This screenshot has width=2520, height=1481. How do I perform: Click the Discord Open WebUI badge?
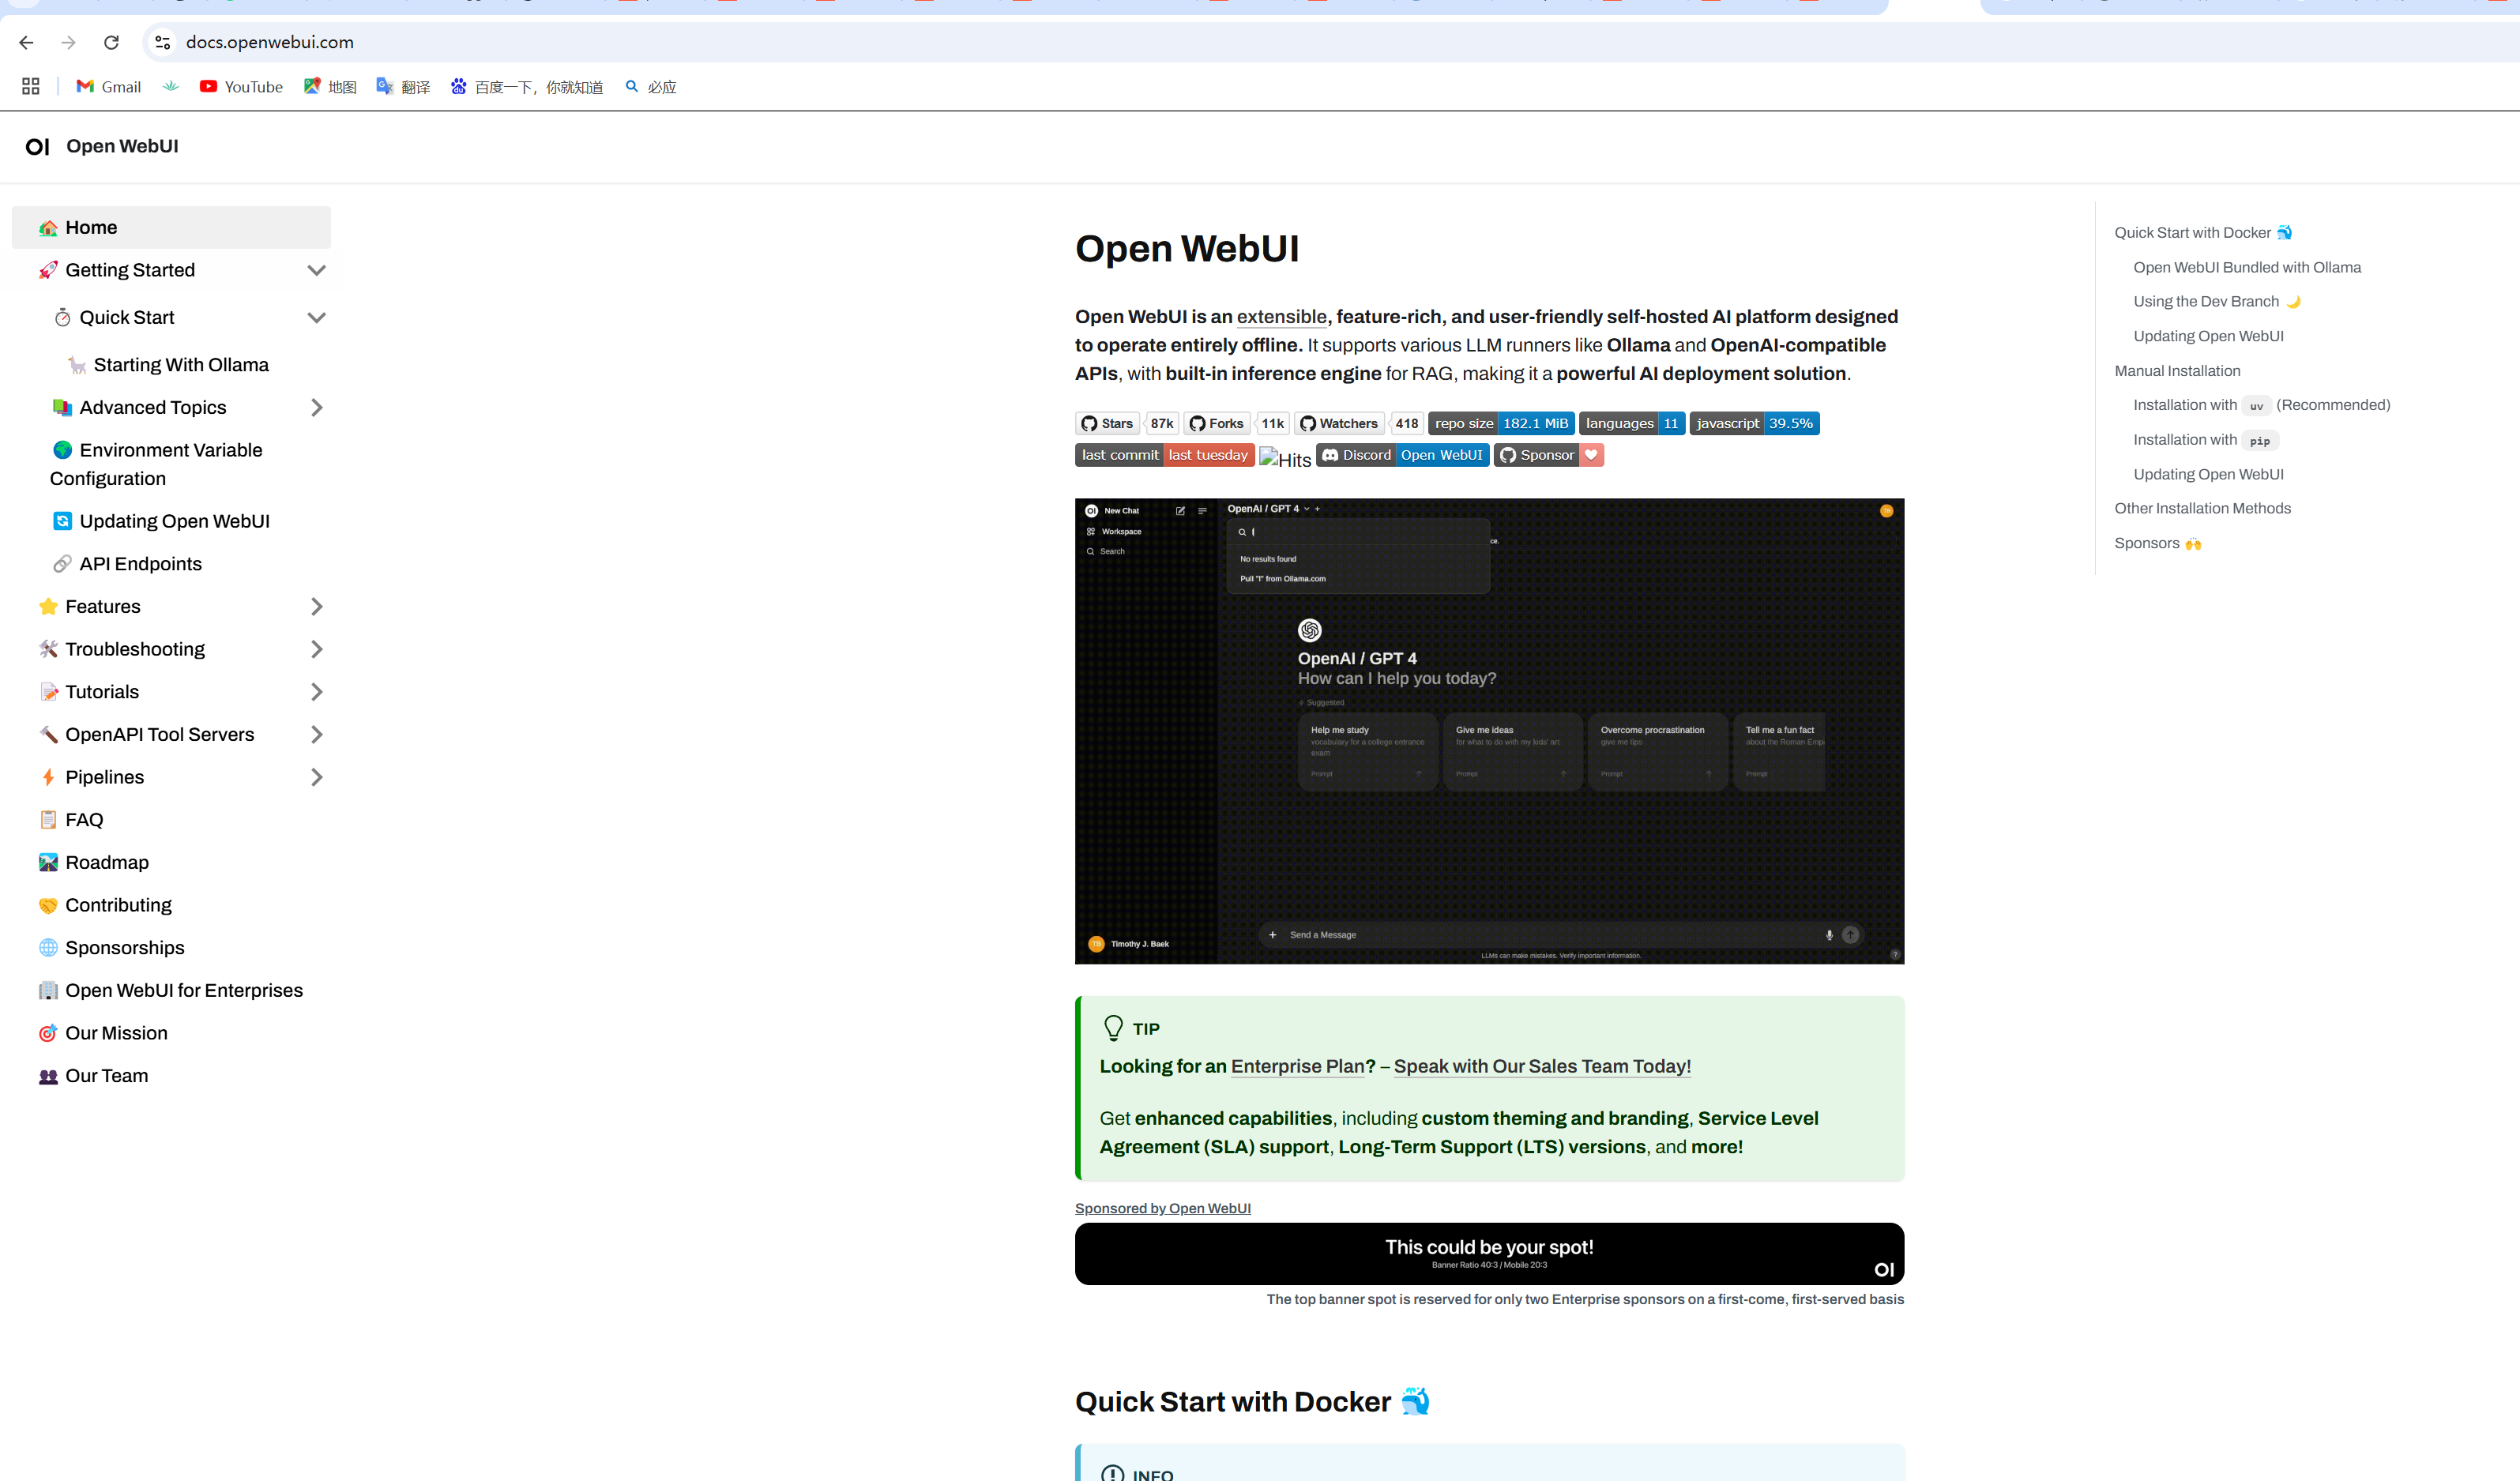(x=1402, y=455)
